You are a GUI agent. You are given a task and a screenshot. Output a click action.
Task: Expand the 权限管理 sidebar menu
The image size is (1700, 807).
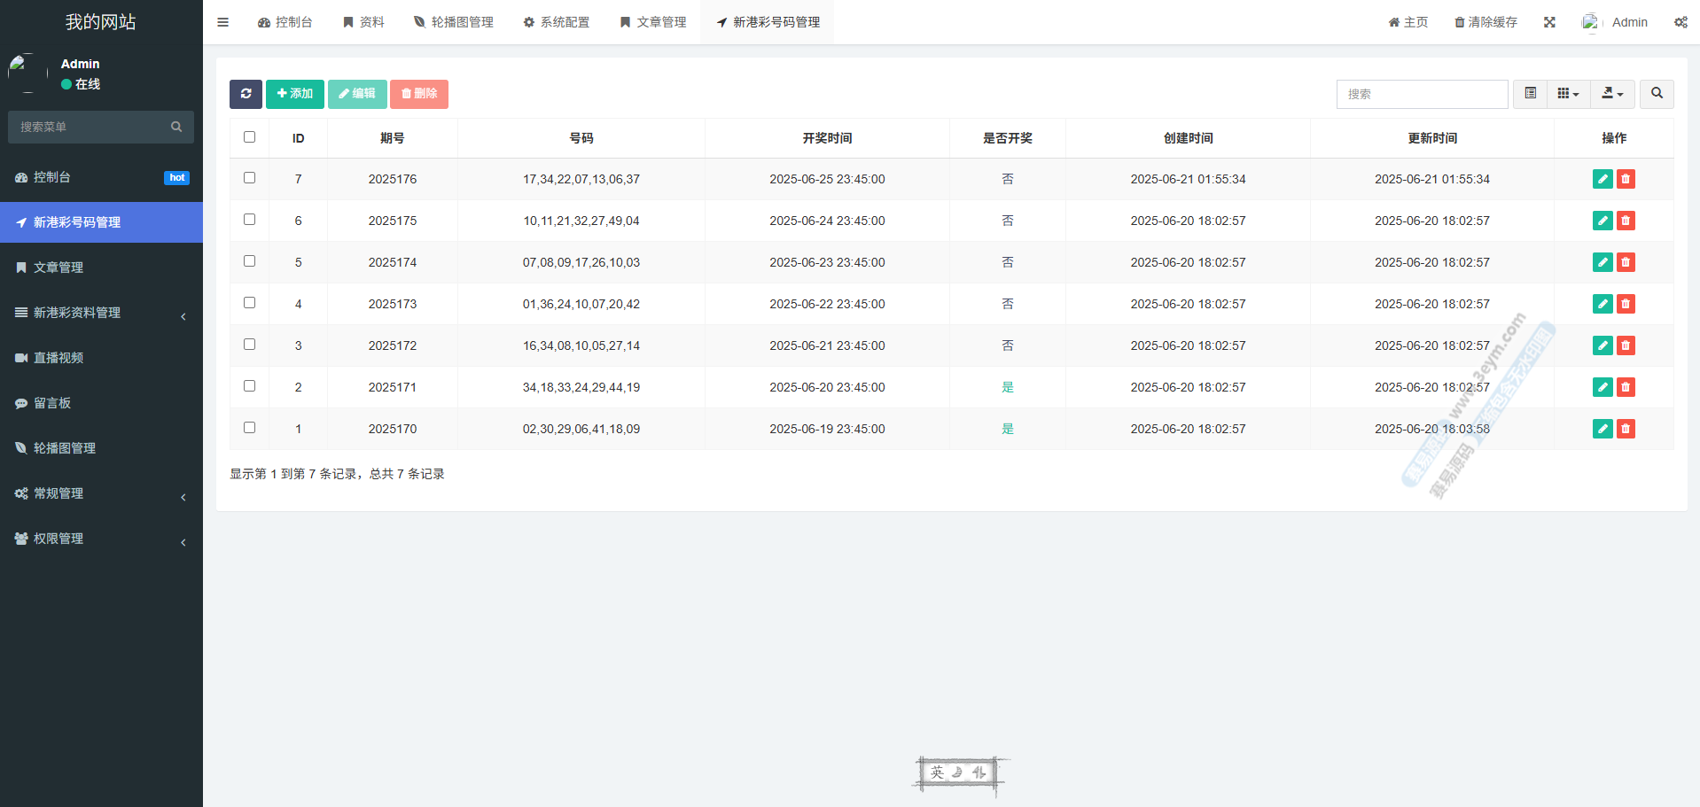click(101, 539)
